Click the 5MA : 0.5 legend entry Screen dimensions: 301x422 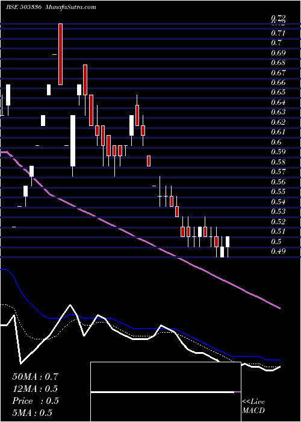click(x=33, y=413)
